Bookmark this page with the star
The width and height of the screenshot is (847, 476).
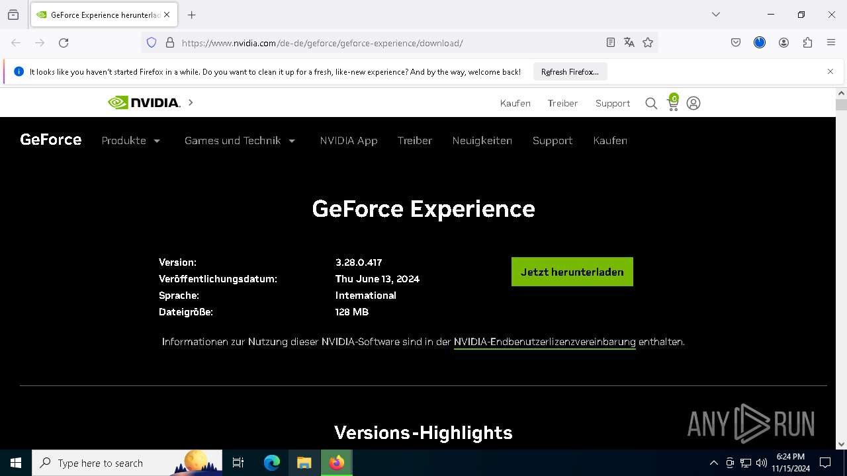click(648, 42)
